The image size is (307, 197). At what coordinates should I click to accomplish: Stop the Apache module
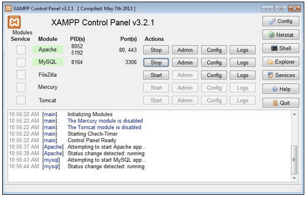tap(156, 50)
